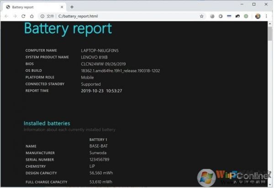Click chemistry value LiP
Screen dimensions: 274x188
(x=92, y=166)
